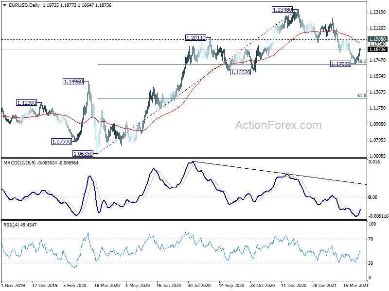This screenshot has width=389, height=291.
Task: Click the 1.17470 price axis value
Action: (x=378, y=60)
